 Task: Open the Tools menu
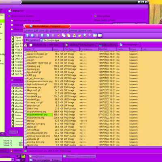(x=65, y=31)
